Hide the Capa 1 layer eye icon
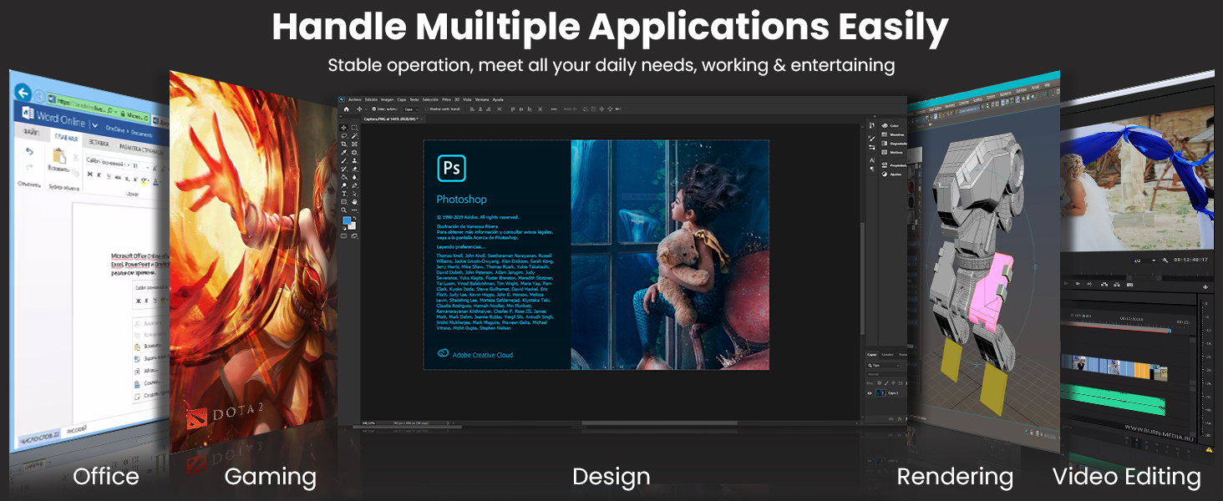The height and width of the screenshot is (501, 1223). (x=870, y=392)
